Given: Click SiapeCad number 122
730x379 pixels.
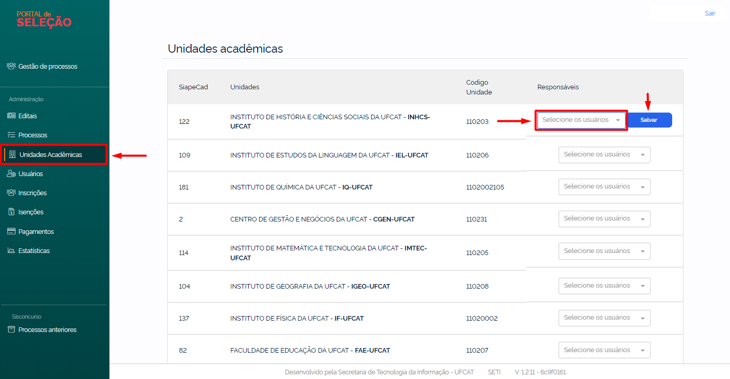Looking at the screenshot, I should click(x=184, y=122).
